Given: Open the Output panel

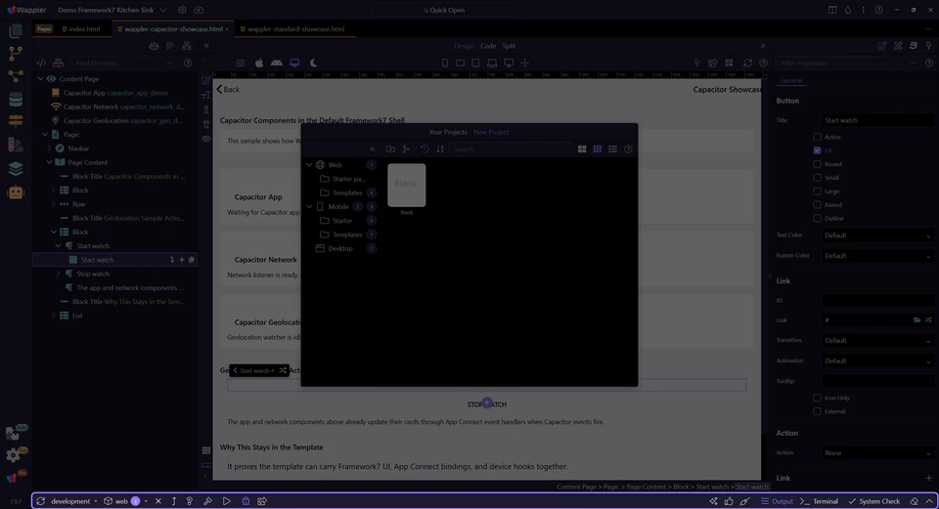Looking at the screenshot, I should pos(777,501).
